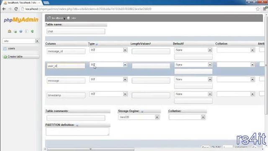268x151 pixels.
Task: Click default value box under message_id None
Action: point(193,57)
